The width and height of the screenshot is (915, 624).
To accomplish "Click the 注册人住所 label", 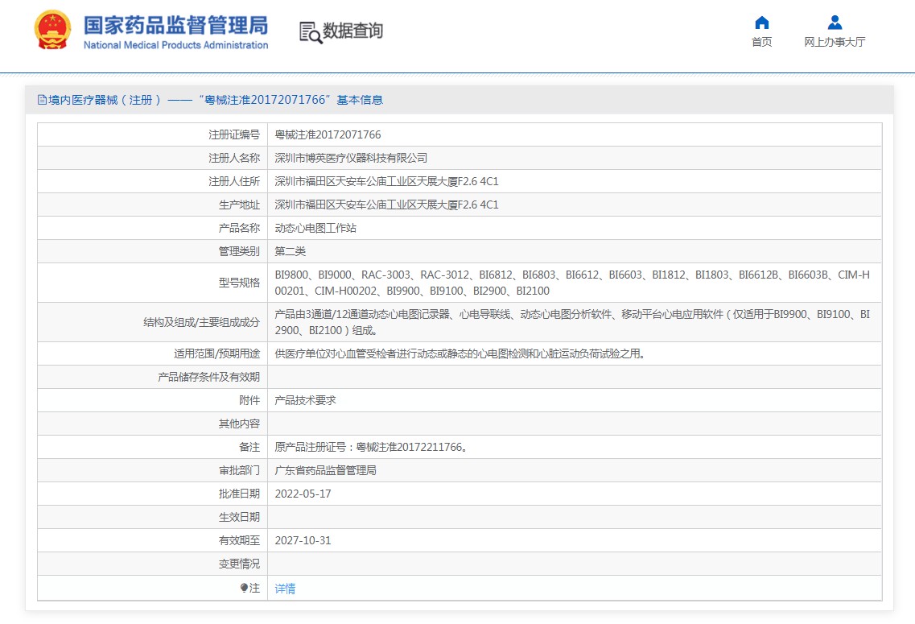I will coord(234,181).
